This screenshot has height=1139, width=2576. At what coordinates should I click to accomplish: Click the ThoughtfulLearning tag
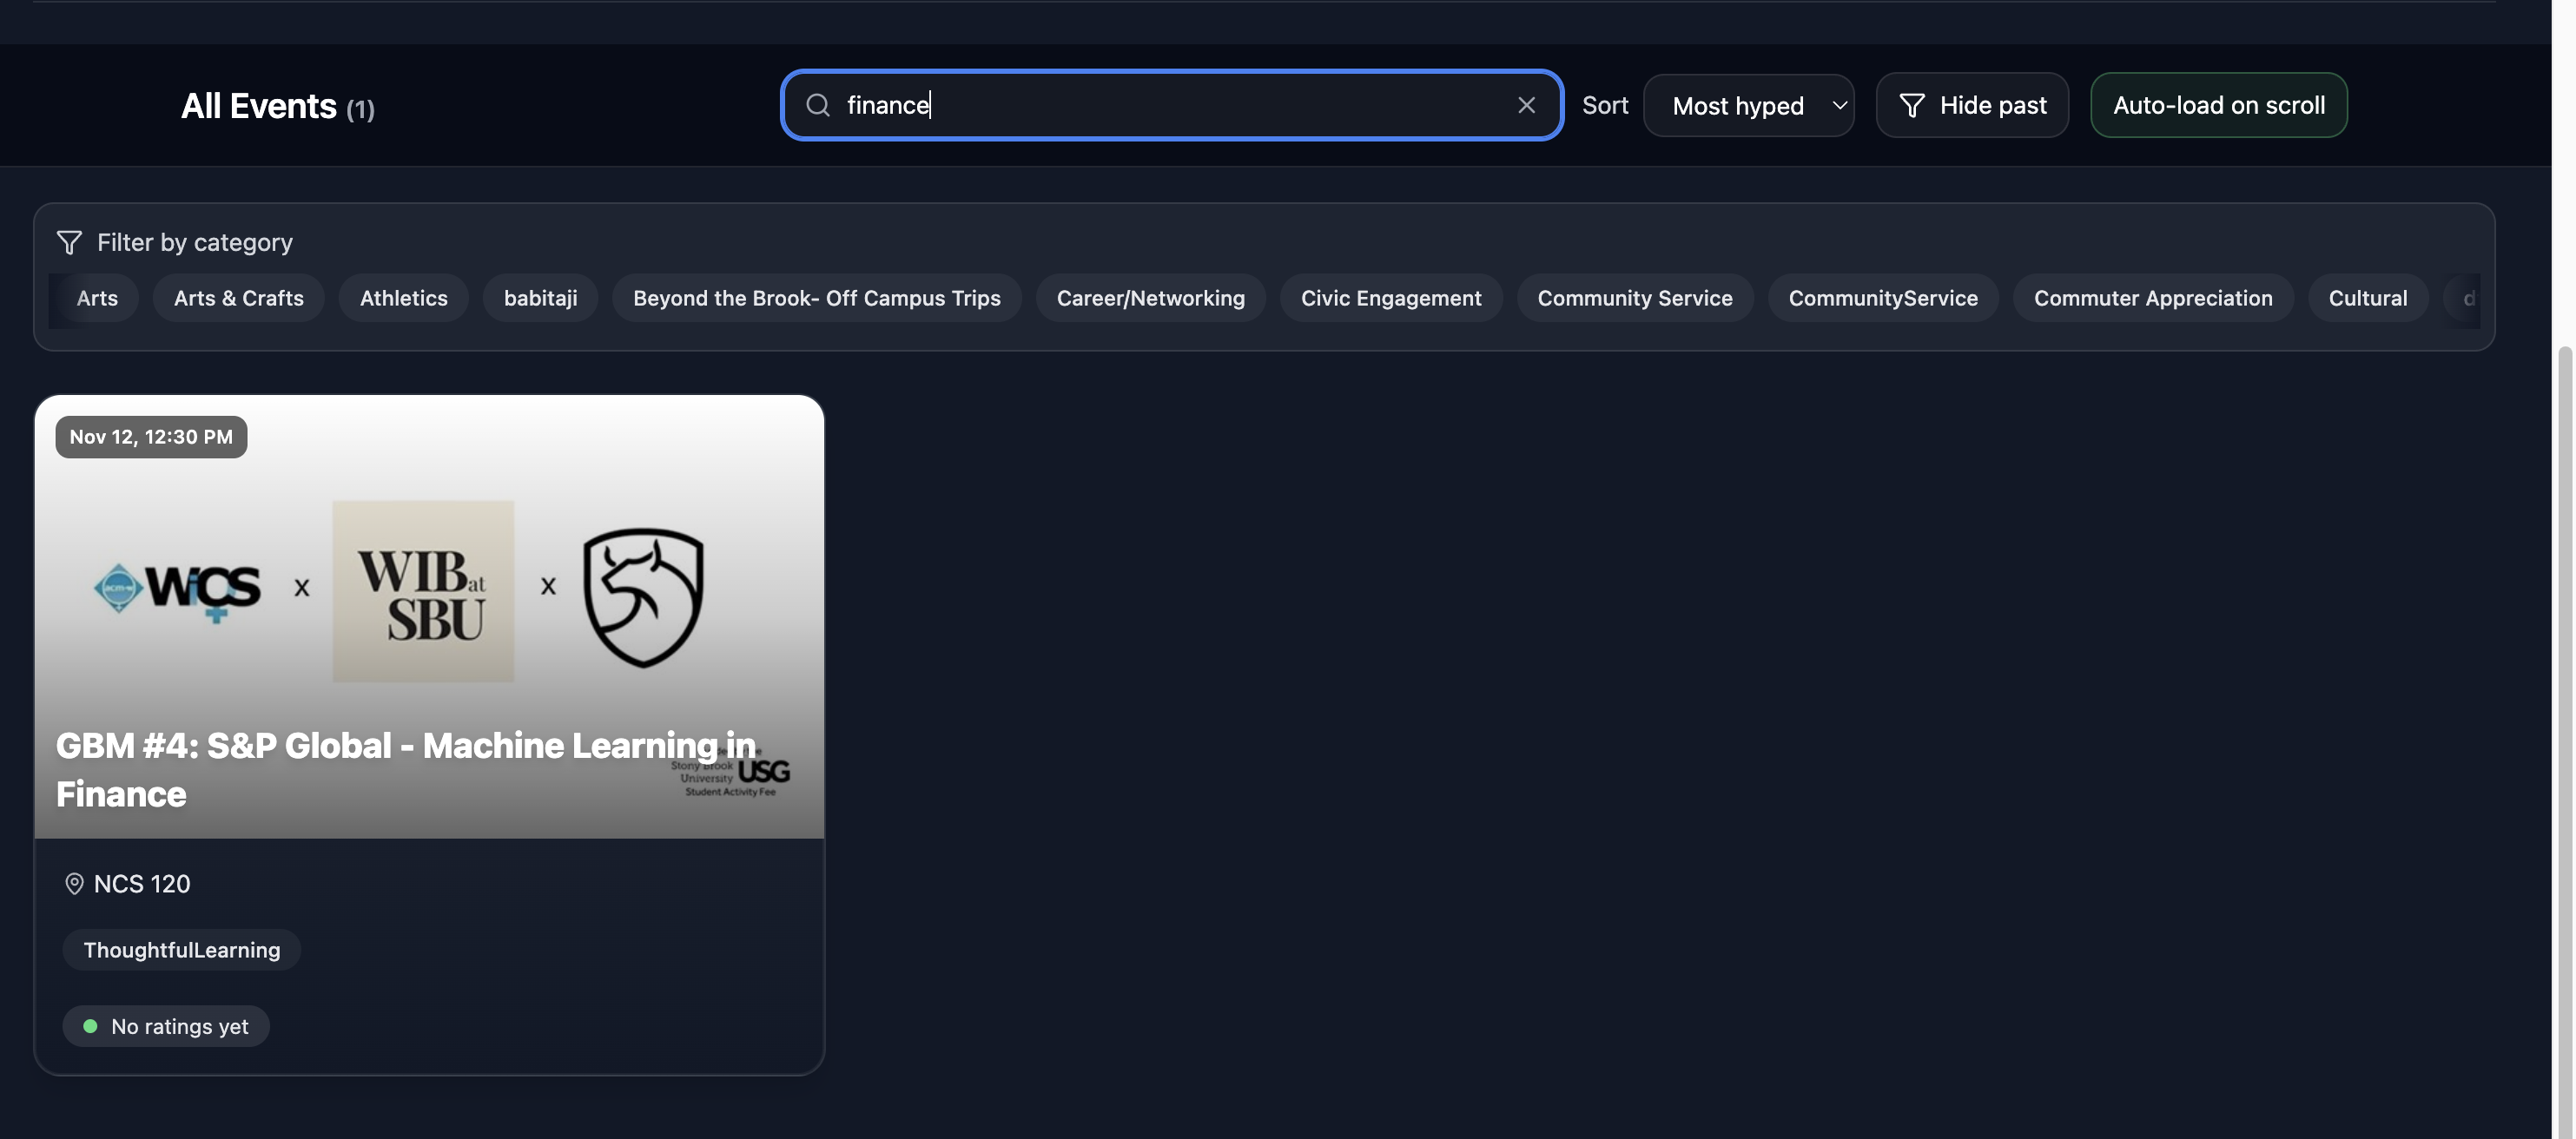point(181,950)
